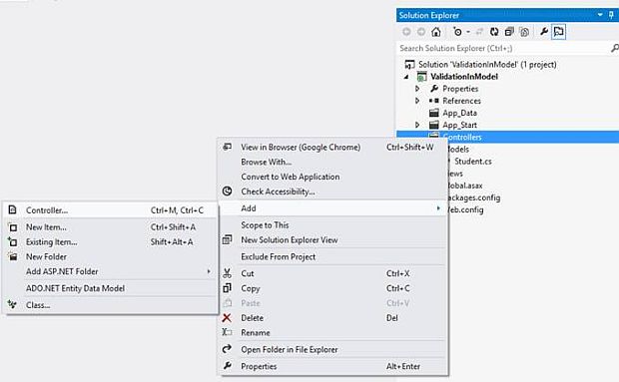Choose Exclude From Project
Viewport: 619px width, 382px height.
(x=332, y=256)
